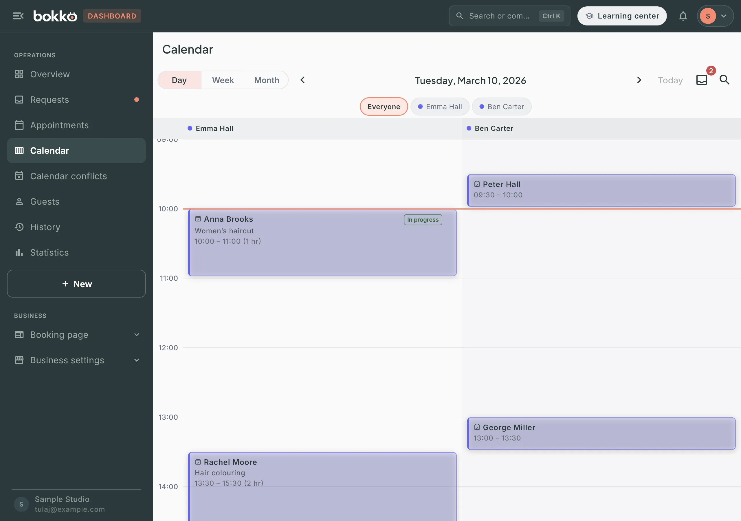Screen dimensions: 741x521
Task: Go to next day arrow
Action: pyautogui.click(x=639, y=80)
